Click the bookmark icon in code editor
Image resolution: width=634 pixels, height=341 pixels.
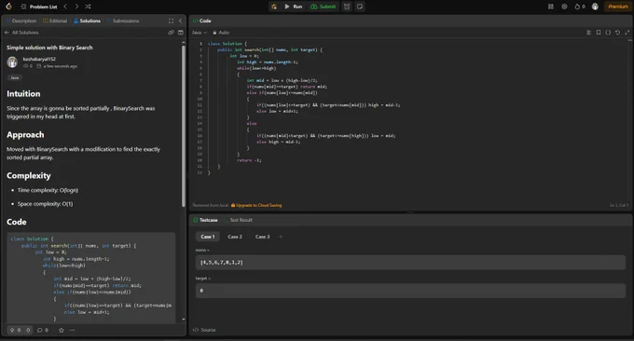[x=599, y=33]
